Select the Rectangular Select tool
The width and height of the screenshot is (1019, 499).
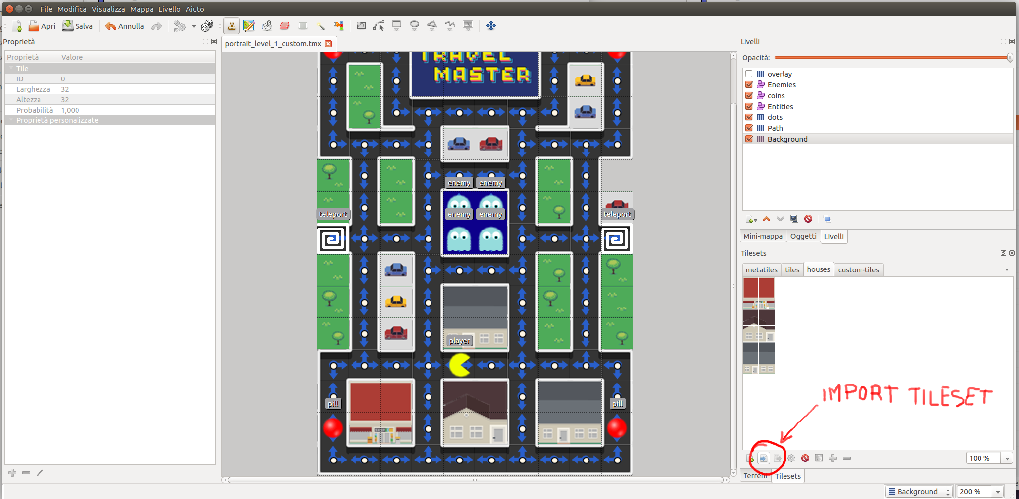303,26
